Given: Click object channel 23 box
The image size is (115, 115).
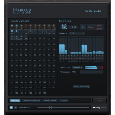Looking at the screenshot, I should pos(21,37).
